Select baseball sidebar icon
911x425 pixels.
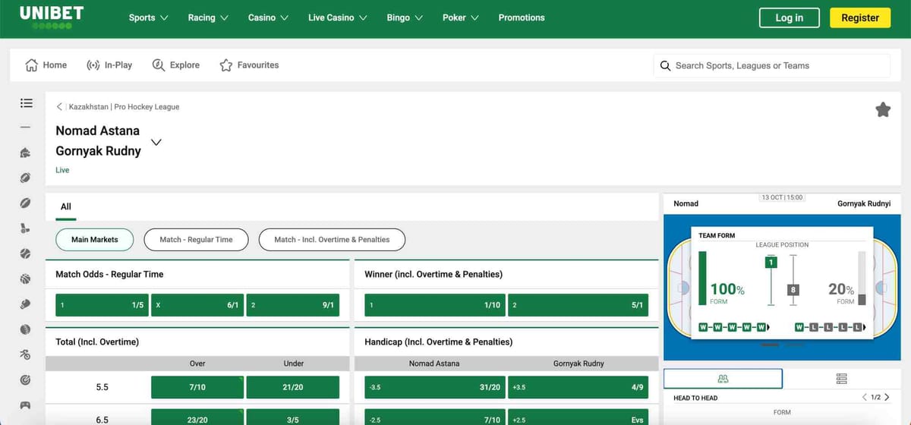pos(26,253)
